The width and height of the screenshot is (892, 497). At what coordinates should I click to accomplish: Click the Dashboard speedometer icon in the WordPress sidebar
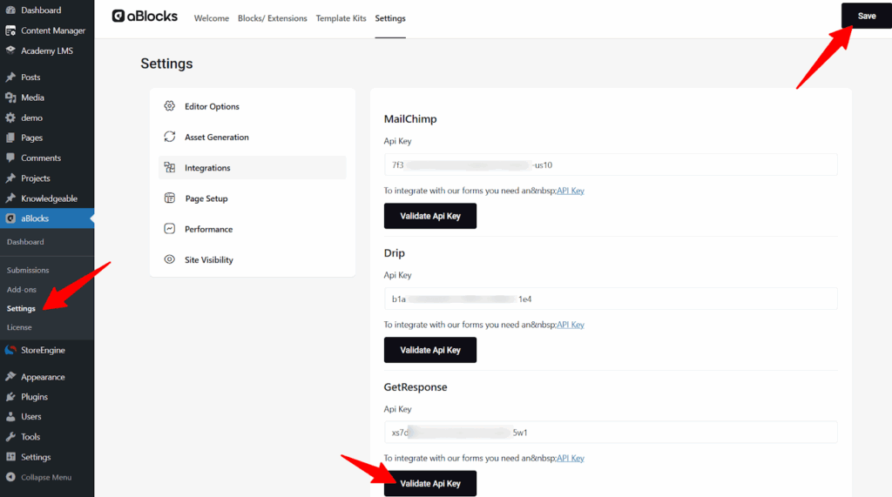(x=10, y=10)
